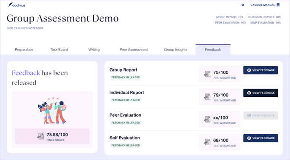
Task: Go to the Writing tab
Action: tap(94, 50)
